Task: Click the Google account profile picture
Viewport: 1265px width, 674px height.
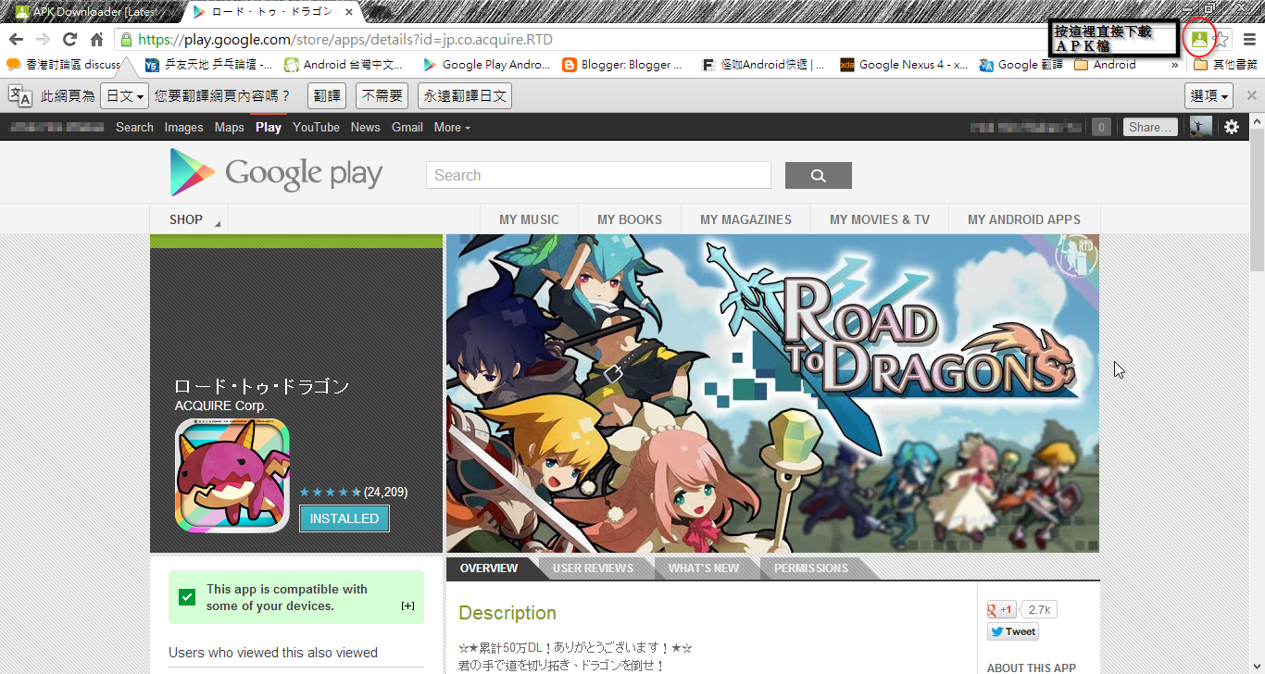Action: 1200,127
